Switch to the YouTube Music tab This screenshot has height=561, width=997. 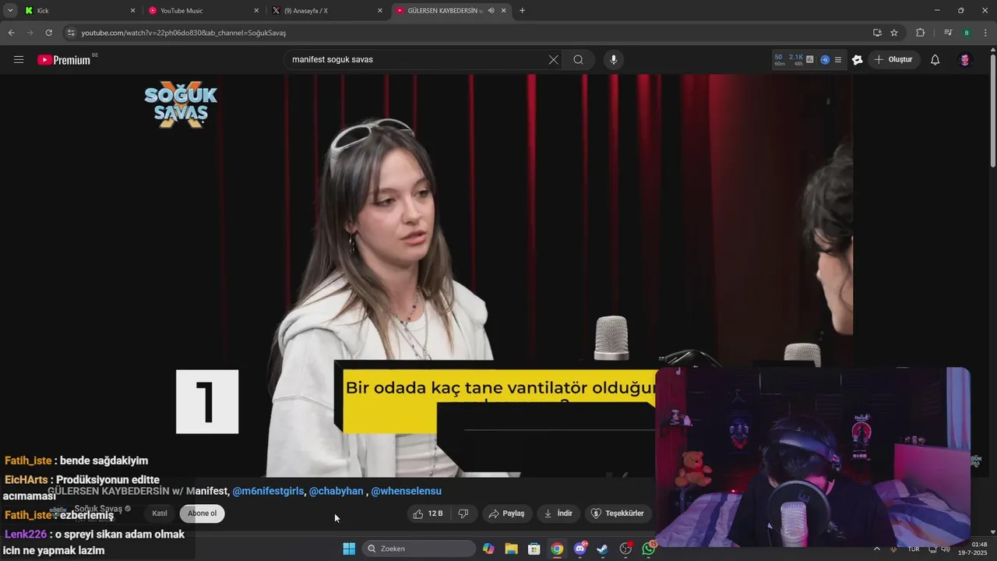[203, 11]
